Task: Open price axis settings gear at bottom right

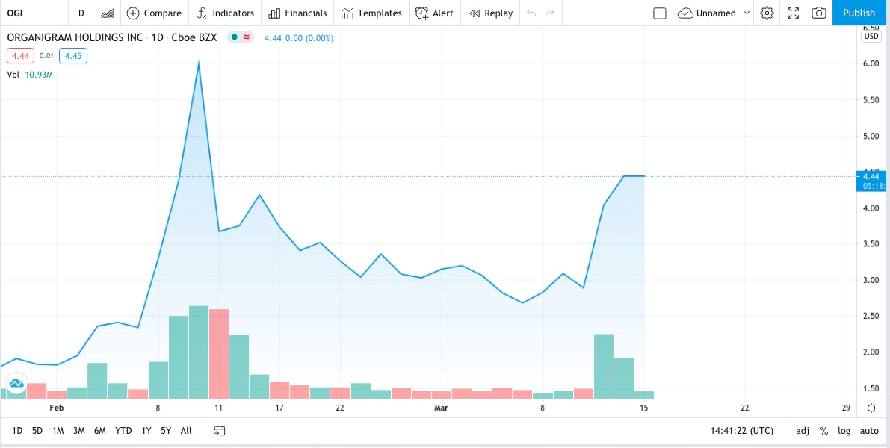Action: pos(871,408)
